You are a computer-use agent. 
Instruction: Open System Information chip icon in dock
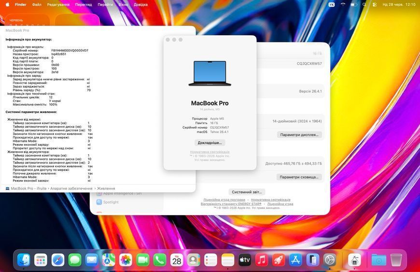point(354,259)
